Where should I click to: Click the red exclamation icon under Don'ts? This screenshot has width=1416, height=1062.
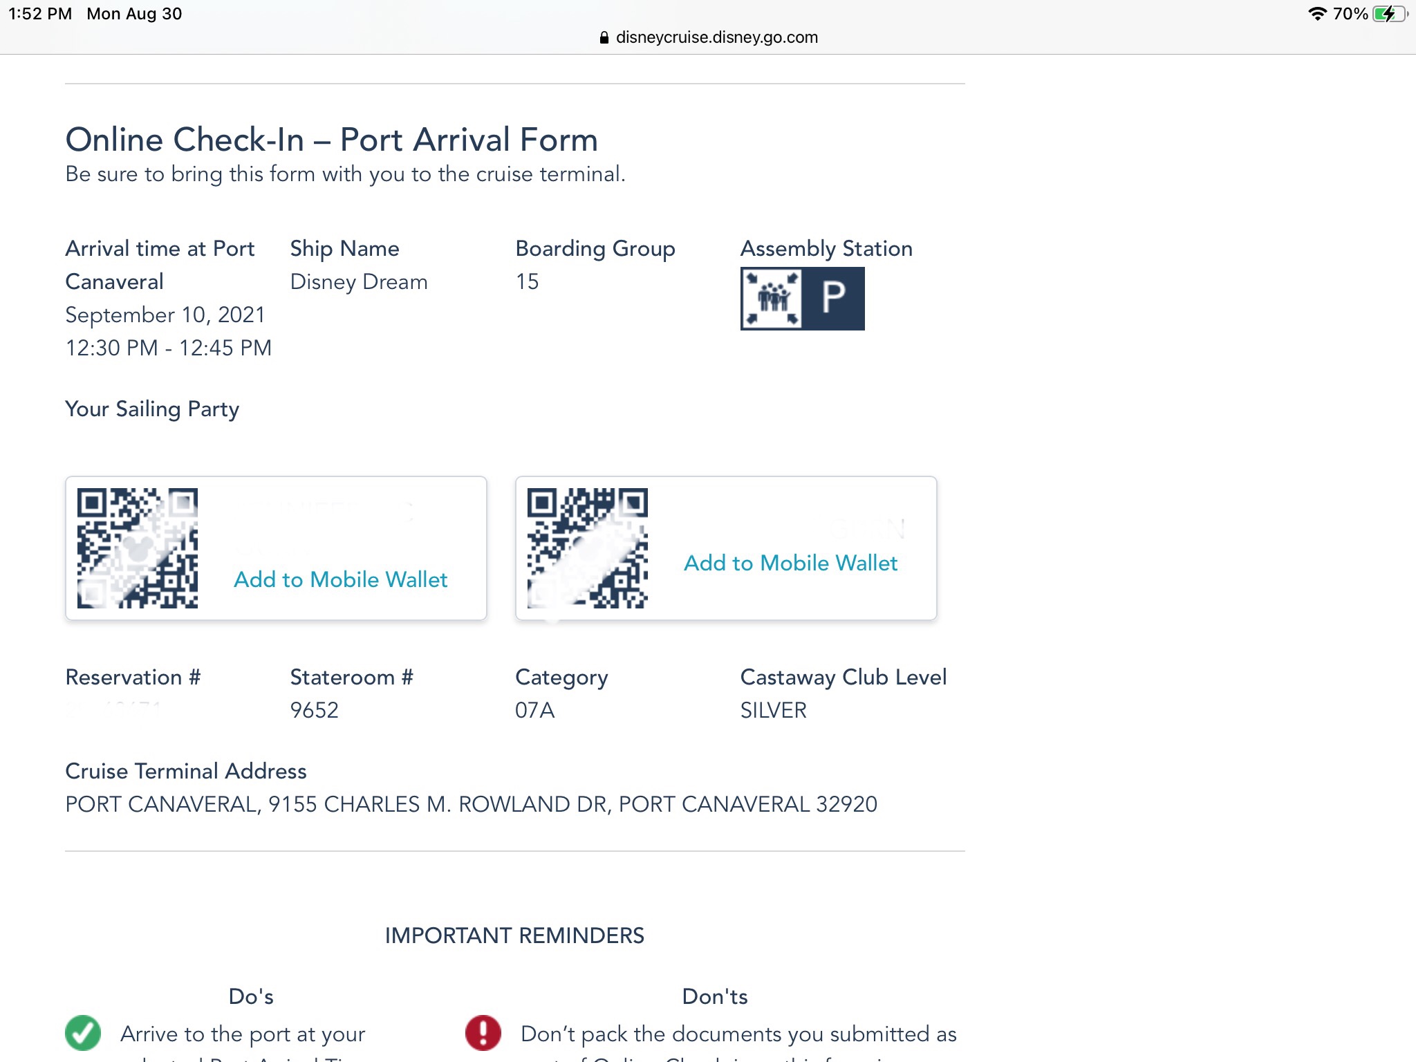pyautogui.click(x=483, y=1033)
